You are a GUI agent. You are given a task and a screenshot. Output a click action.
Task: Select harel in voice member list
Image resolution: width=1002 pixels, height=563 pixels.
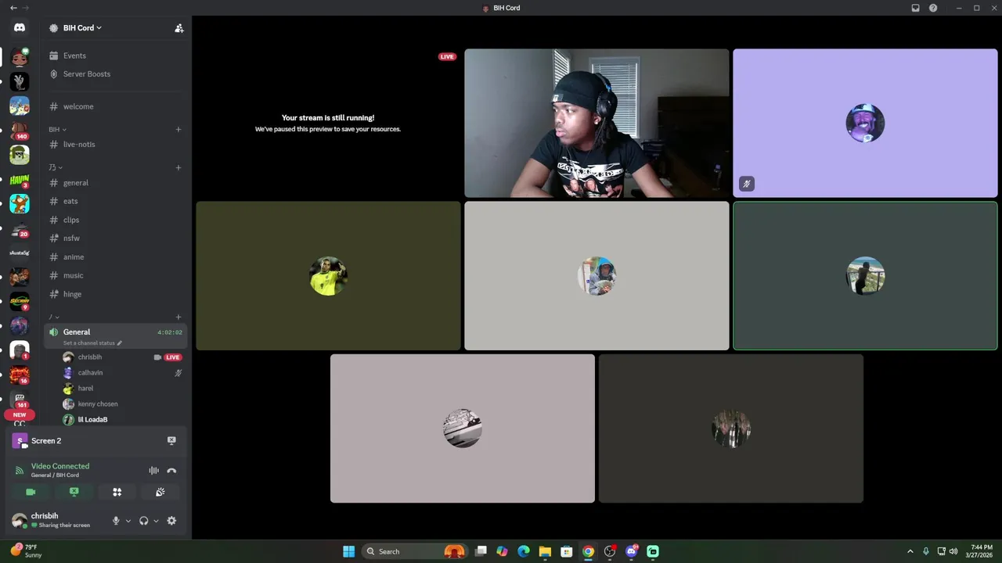(121, 389)
